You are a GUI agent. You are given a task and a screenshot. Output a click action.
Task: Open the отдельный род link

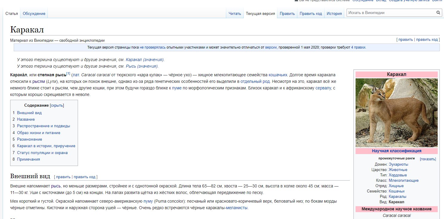pos(255,81)
